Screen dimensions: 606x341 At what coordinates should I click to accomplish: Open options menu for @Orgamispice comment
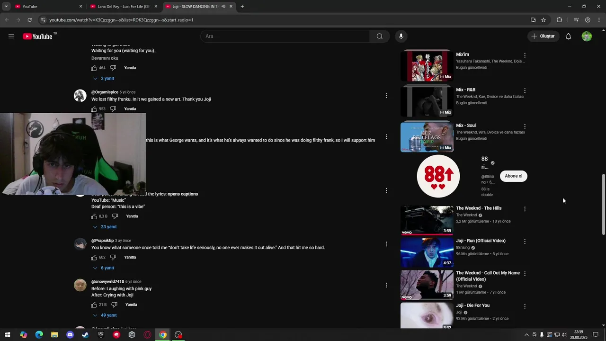(386, 96)
